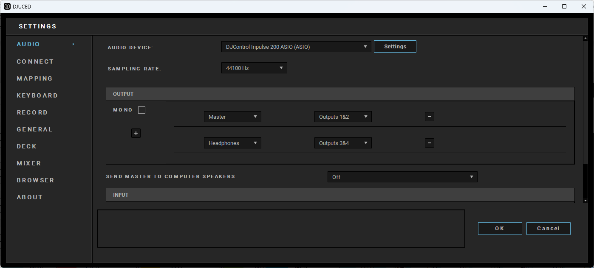Click the scrollbar down arrow
This screenshot has width=594, height=268.
[586, 200]
